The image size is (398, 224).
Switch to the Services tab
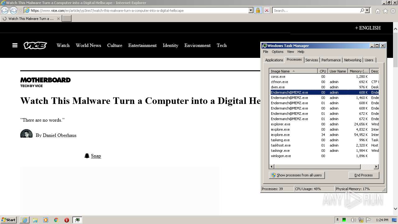pos(312,60)
